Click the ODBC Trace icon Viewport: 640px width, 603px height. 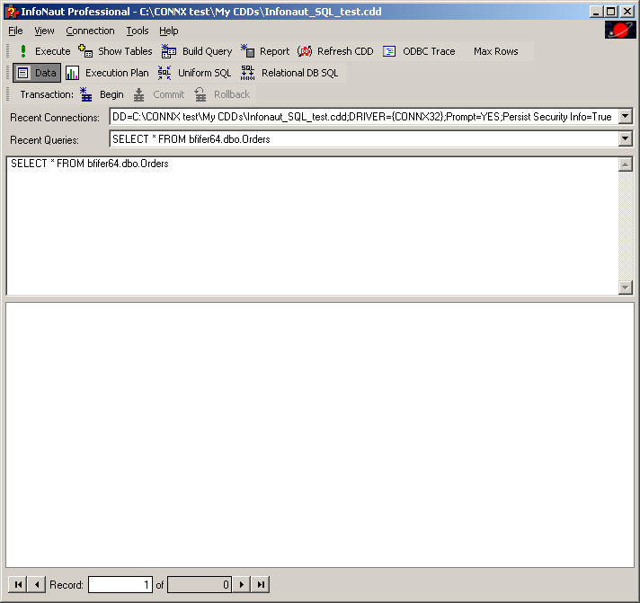click(x=389, y=51)
